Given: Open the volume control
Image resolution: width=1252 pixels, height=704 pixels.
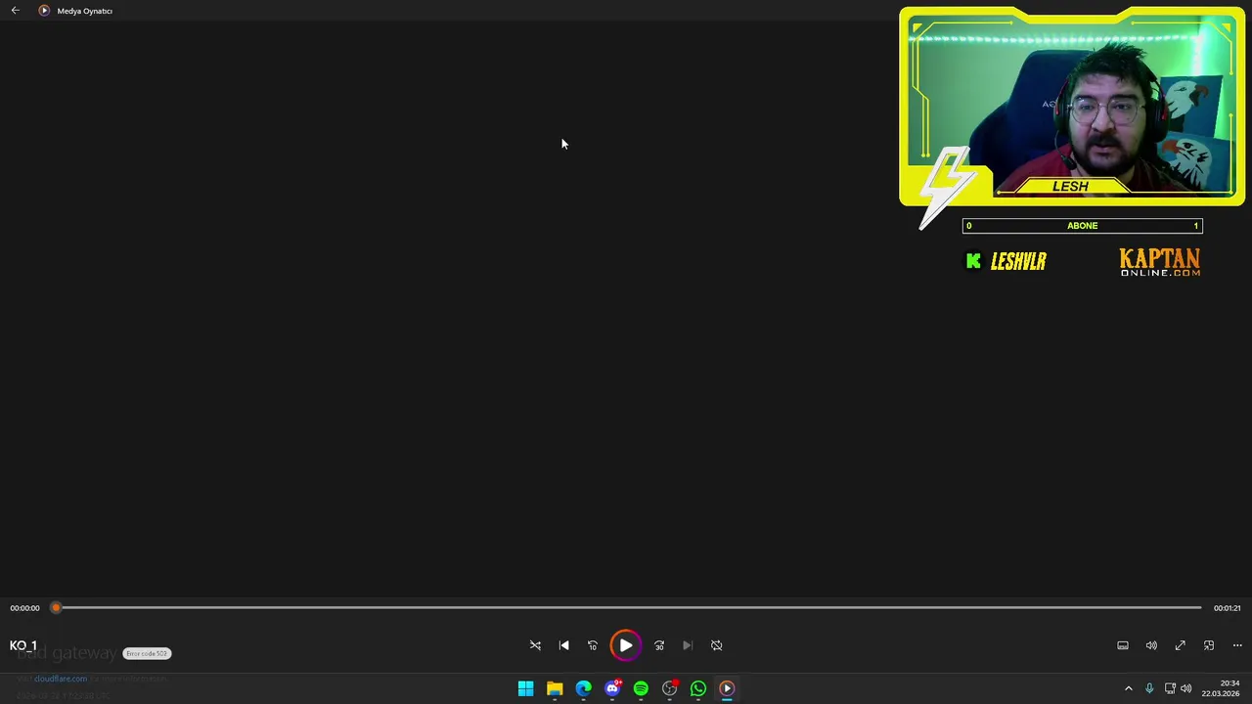Looking at the screenshot, I should point(1151,645).
